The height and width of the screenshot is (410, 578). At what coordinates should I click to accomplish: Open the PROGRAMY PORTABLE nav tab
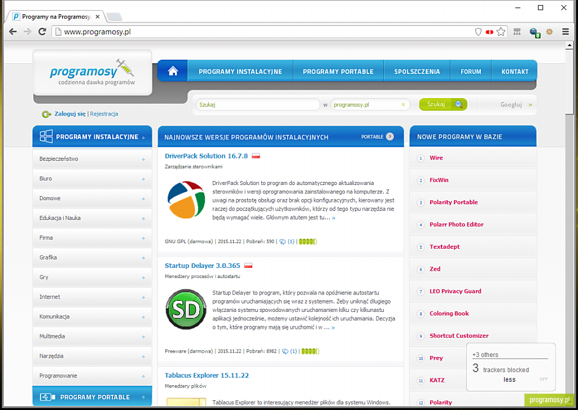[x=338, y=72]
